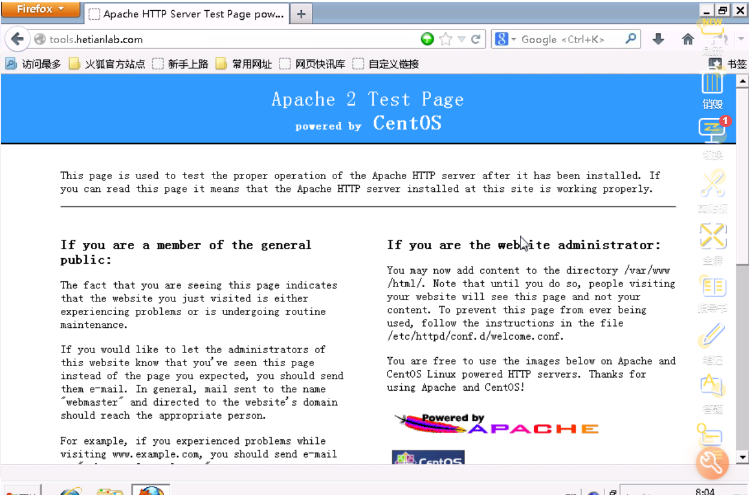The height and width of the screenshot is (495, 749).
Task: Open 访问最多 most visited bookmark
Action: tap(34, 64)
